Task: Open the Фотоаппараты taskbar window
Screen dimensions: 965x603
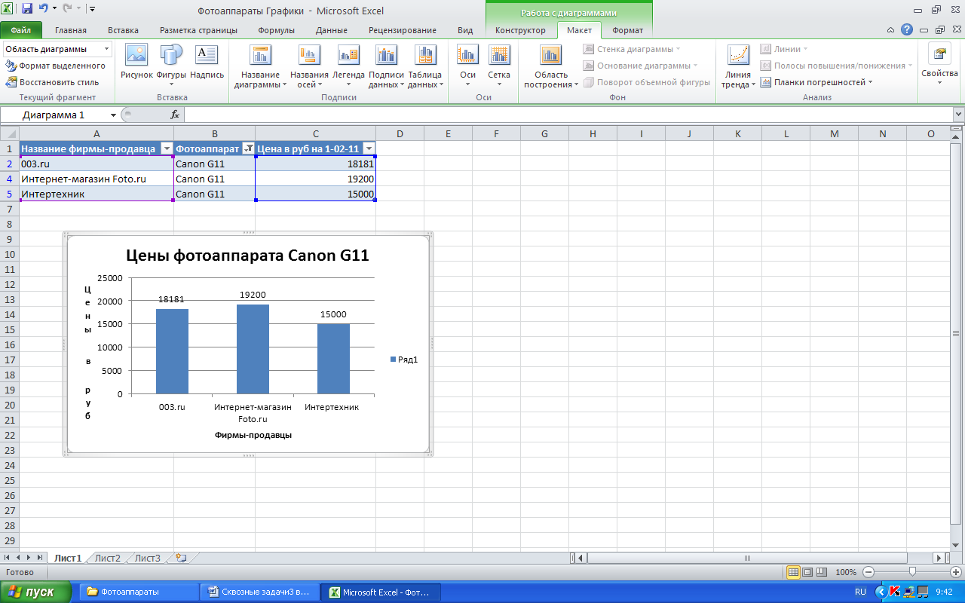Action: tap(138, 592)
